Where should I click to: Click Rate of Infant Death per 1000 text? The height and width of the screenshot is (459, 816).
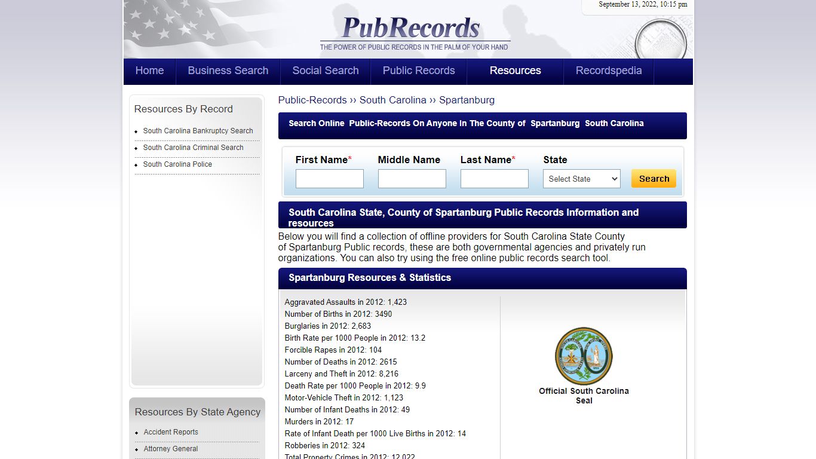pos(376,434)
